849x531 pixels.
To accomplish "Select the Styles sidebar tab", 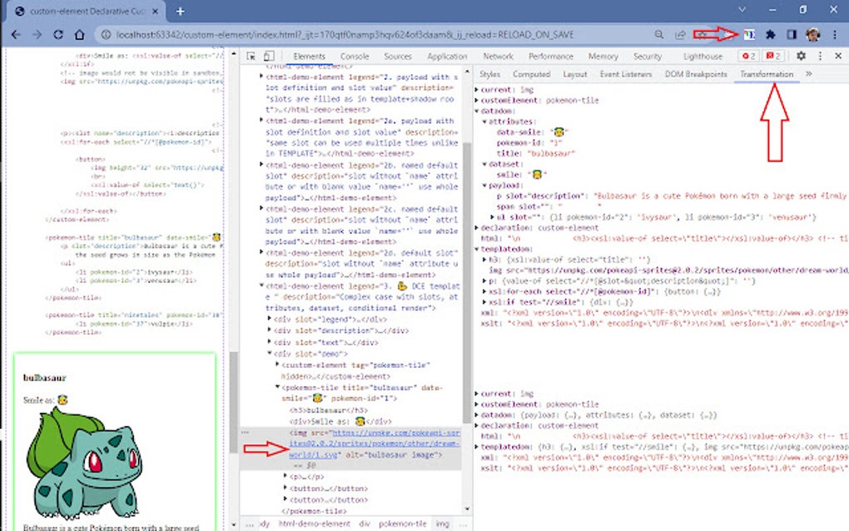I will [x=489, y=74].
